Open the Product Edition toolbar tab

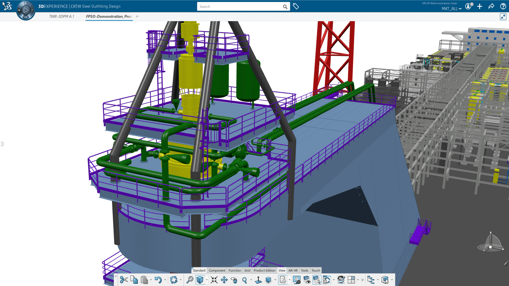pyautogui.click(x=264, y=270)
